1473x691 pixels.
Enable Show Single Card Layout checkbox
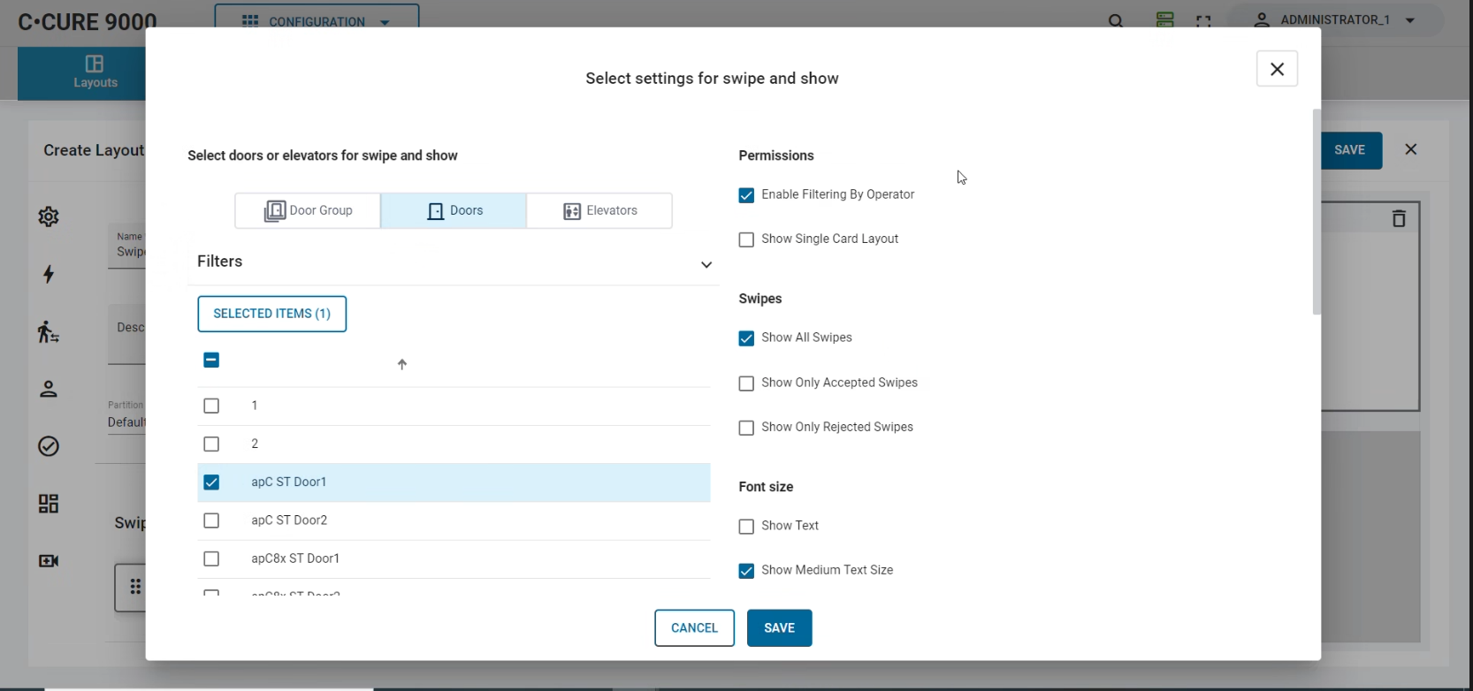coord(746,239)
